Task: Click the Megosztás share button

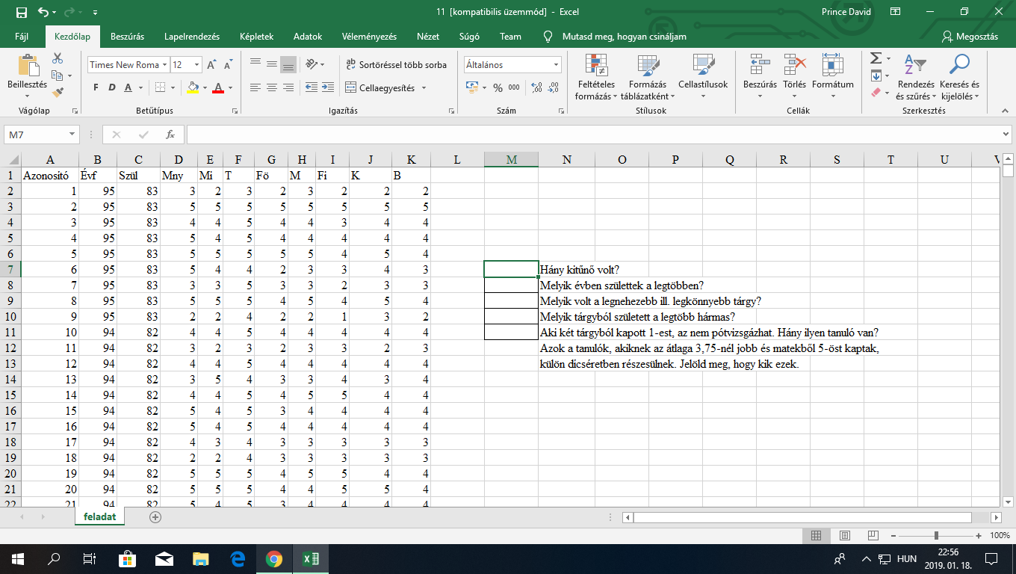Action: [x=971, y=37]
